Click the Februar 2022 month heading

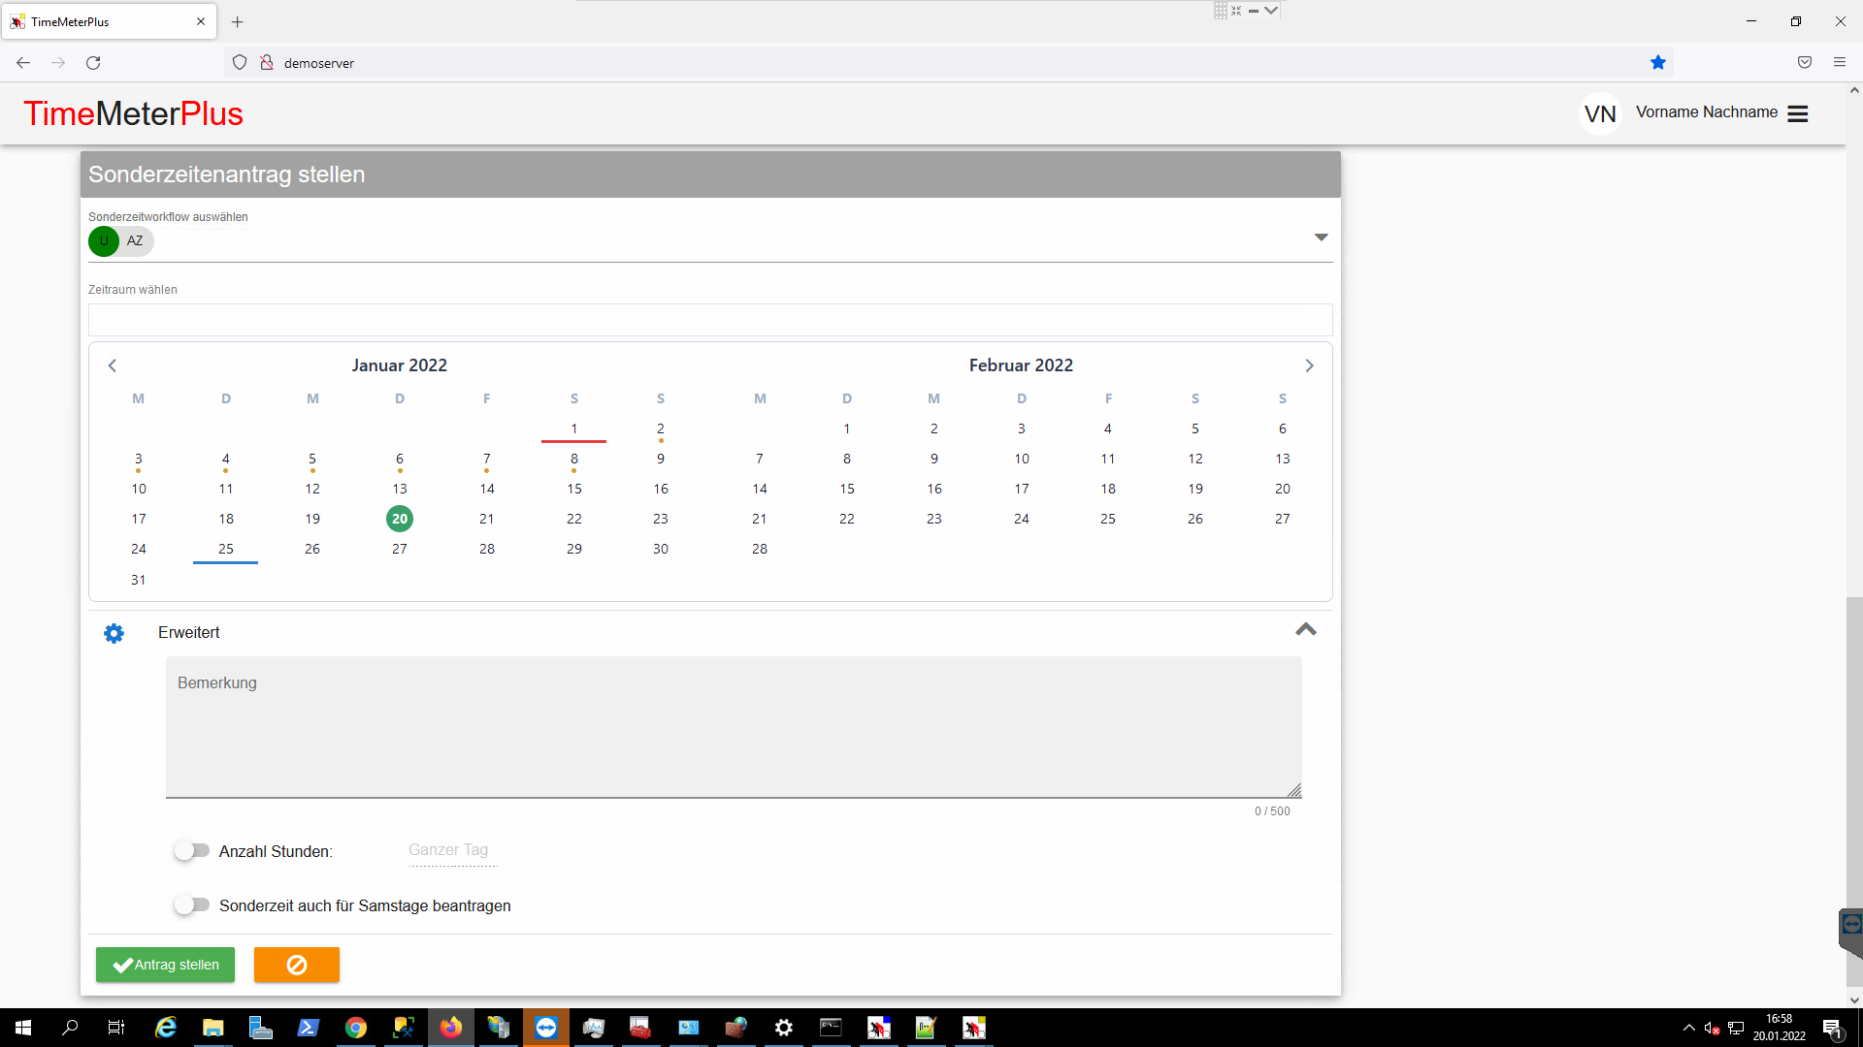tap(1021, 365)
